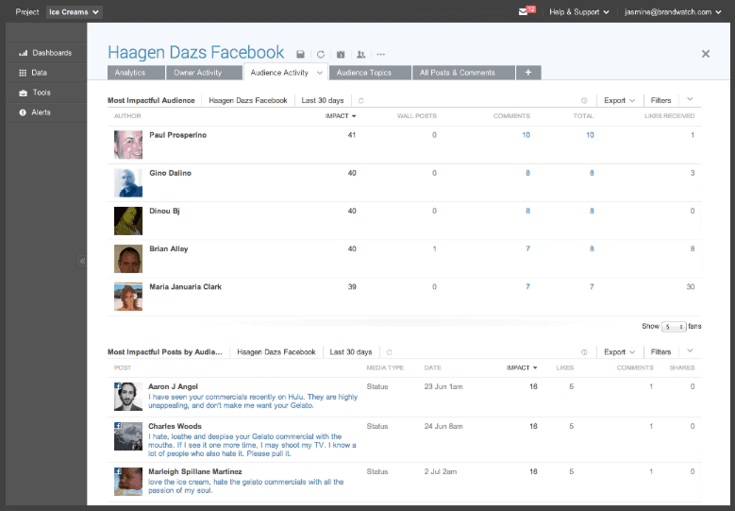This screenshot has width=735, height=511.
Task: Click Paul Prosperino's comments count link
Action: click(526, 135)
